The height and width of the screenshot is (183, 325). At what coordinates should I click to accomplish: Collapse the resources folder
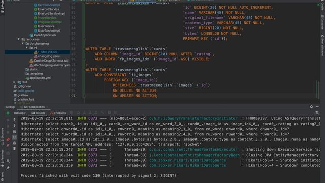pyautogui.click(x=19, y=39)
